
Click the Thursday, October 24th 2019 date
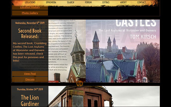pyautogui.click(x=30, y=89)
